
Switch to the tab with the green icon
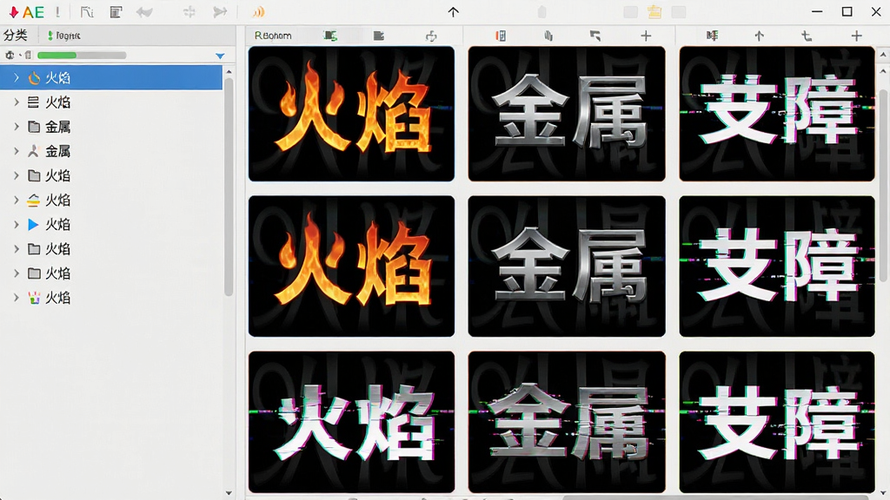point(63,36)
